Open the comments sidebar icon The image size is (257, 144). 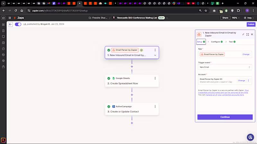pyautogui.click(x=3, y=37)
